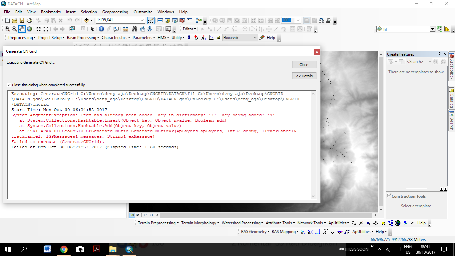Activate the Identify tool
This screenshot has height=256, width=455.
click(x=101, y=29)
